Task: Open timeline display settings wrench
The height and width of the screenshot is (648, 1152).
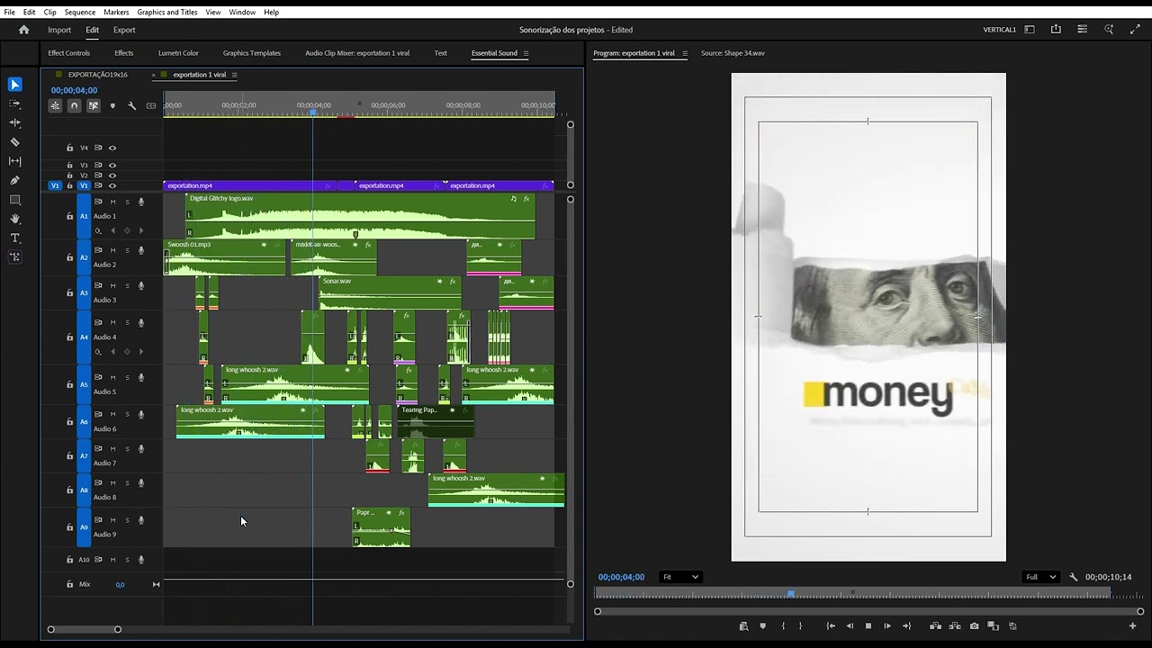Action: point(131,106)
